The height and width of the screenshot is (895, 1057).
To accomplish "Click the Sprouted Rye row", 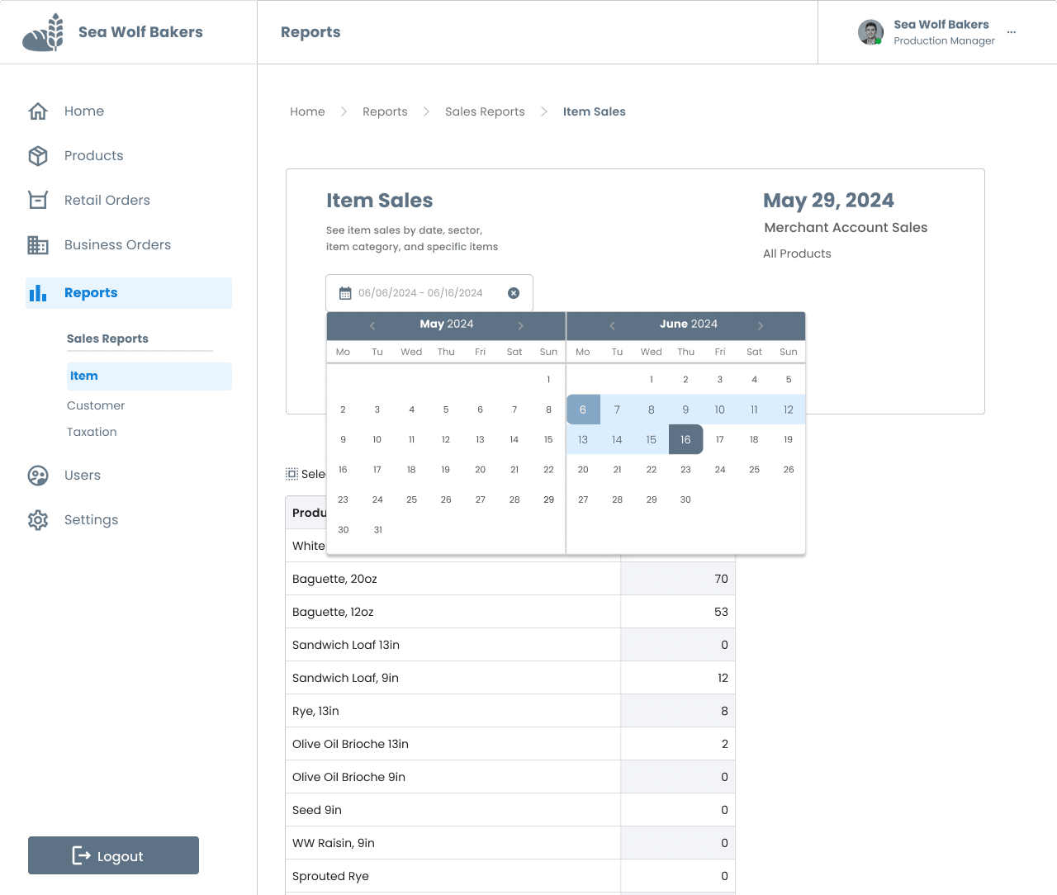I will (510, 876).
